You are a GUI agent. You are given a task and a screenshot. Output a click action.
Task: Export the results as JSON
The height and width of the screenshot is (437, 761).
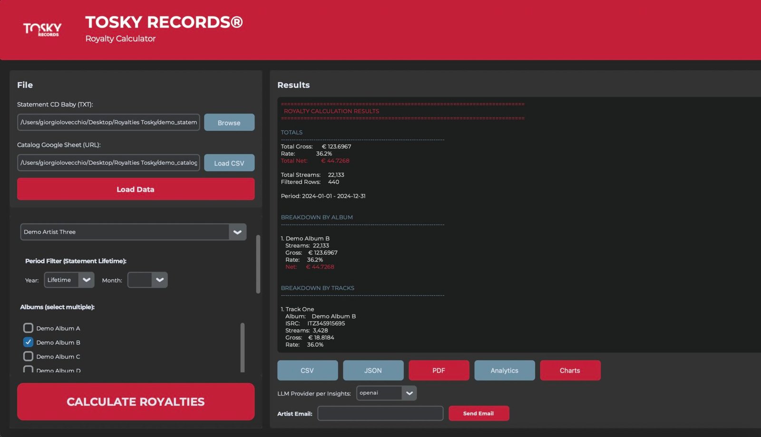(373, 370)
